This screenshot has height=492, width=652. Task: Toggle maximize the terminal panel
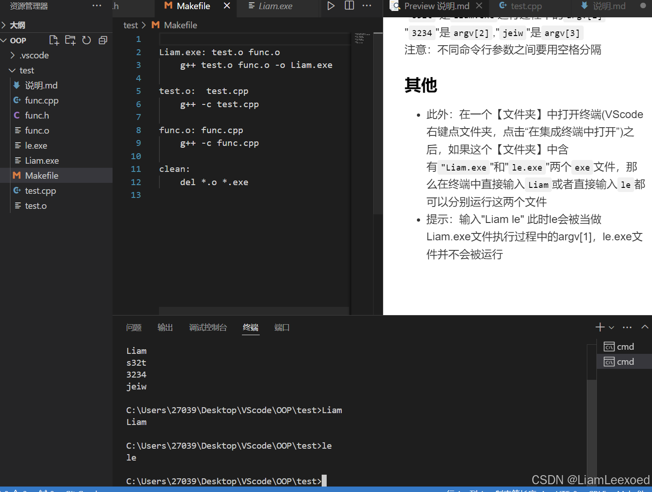(645, 327)
